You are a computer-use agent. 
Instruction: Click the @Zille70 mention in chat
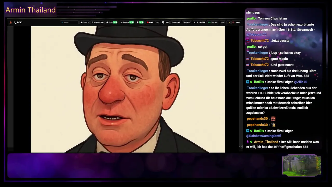click(301, 82)
